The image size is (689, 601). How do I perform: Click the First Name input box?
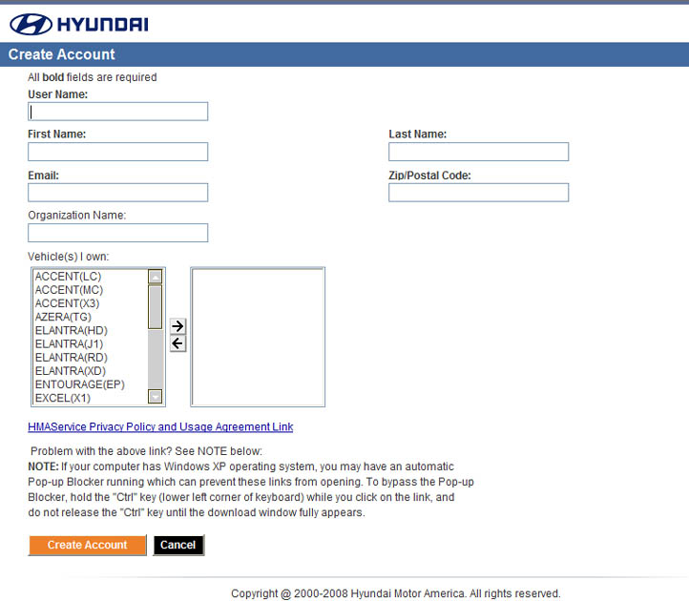117,152
